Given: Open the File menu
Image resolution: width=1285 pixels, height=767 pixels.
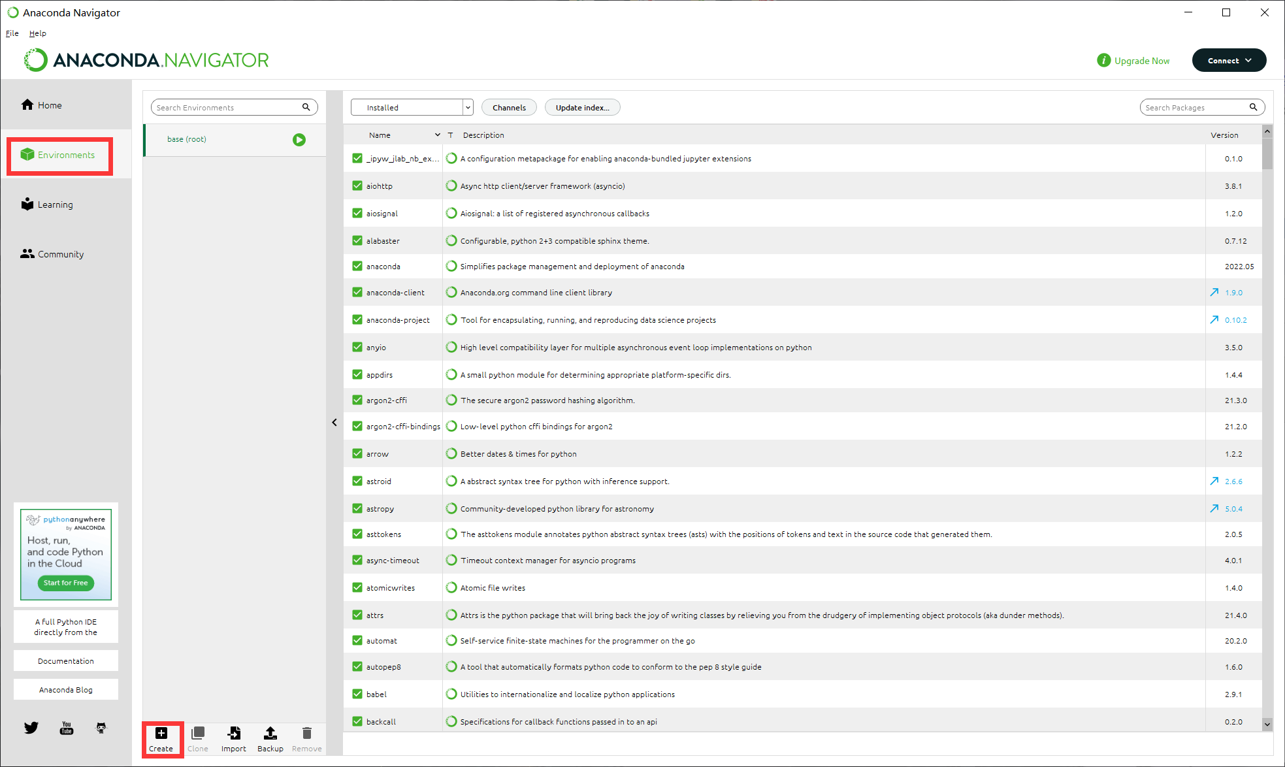Looking at the screenshot, I should click(x=12, y=33).
